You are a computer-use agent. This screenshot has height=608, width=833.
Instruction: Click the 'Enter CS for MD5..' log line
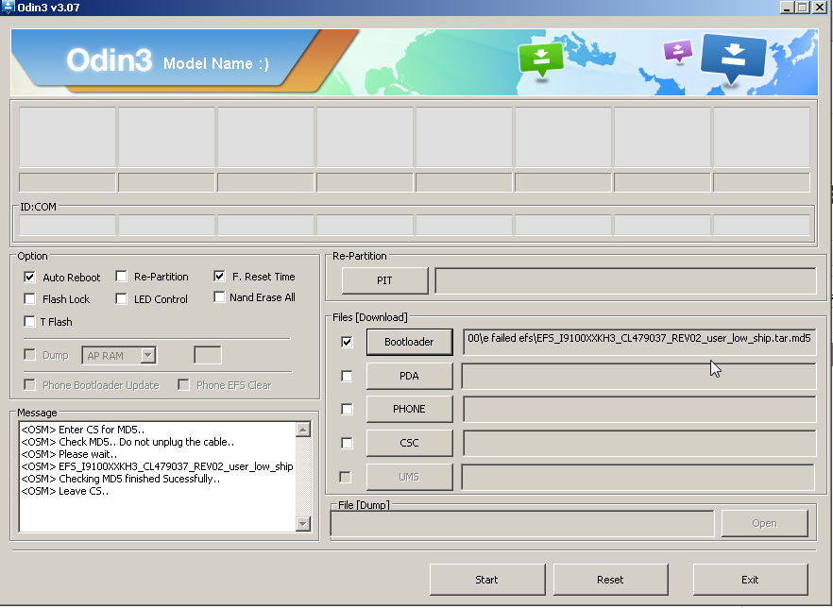[x=83, y=430]
